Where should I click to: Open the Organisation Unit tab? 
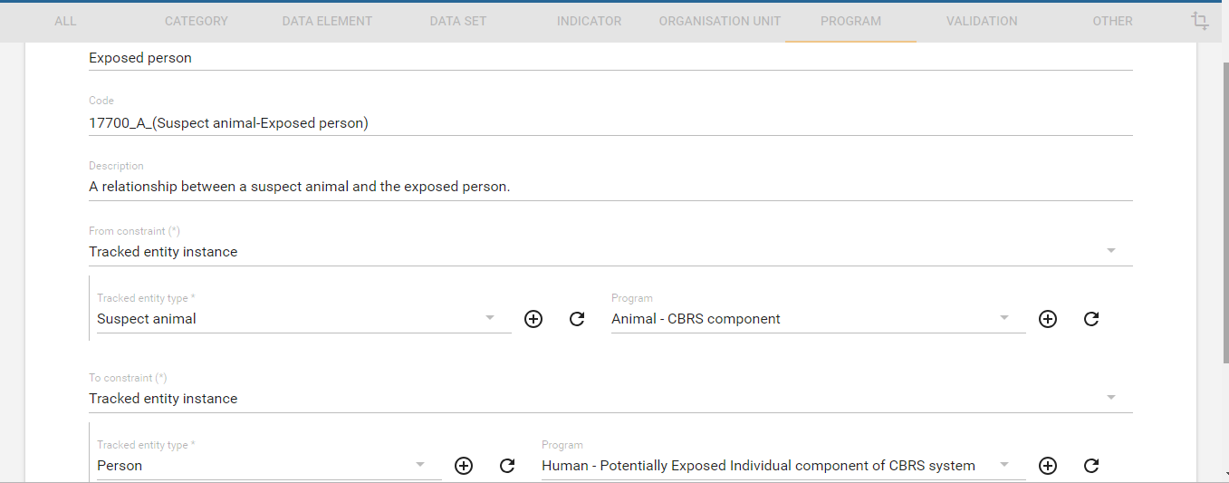pyautogui.click(x=719, y=21)
